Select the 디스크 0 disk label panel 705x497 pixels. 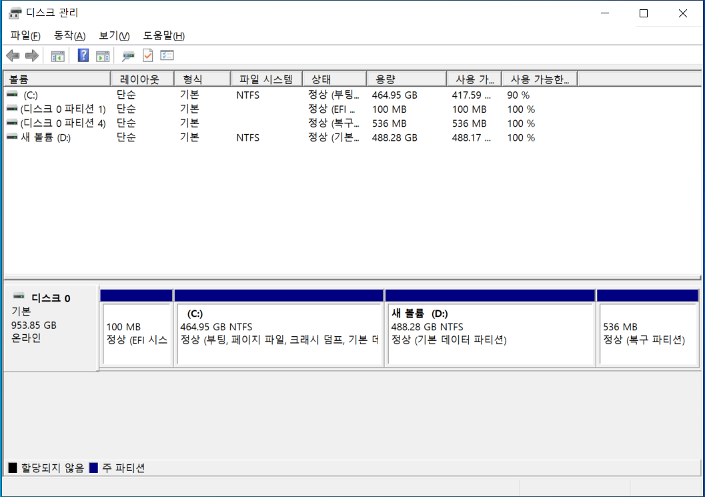click(51, 328)
